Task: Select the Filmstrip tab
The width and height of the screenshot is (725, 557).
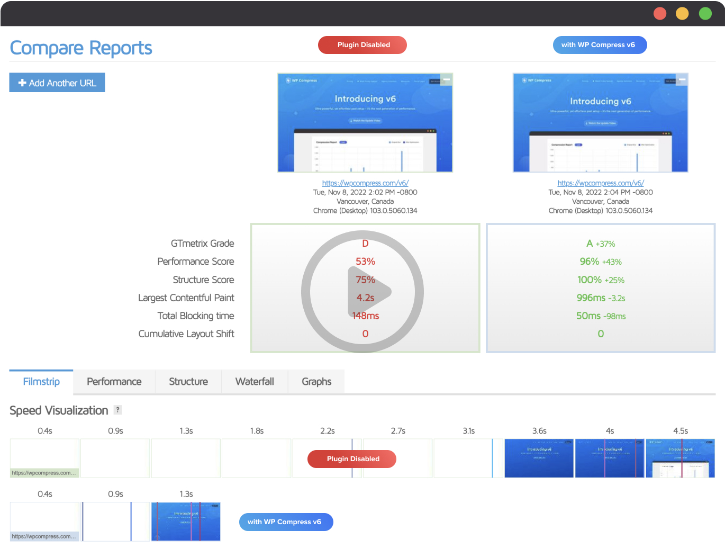Action: coord(41,382)
